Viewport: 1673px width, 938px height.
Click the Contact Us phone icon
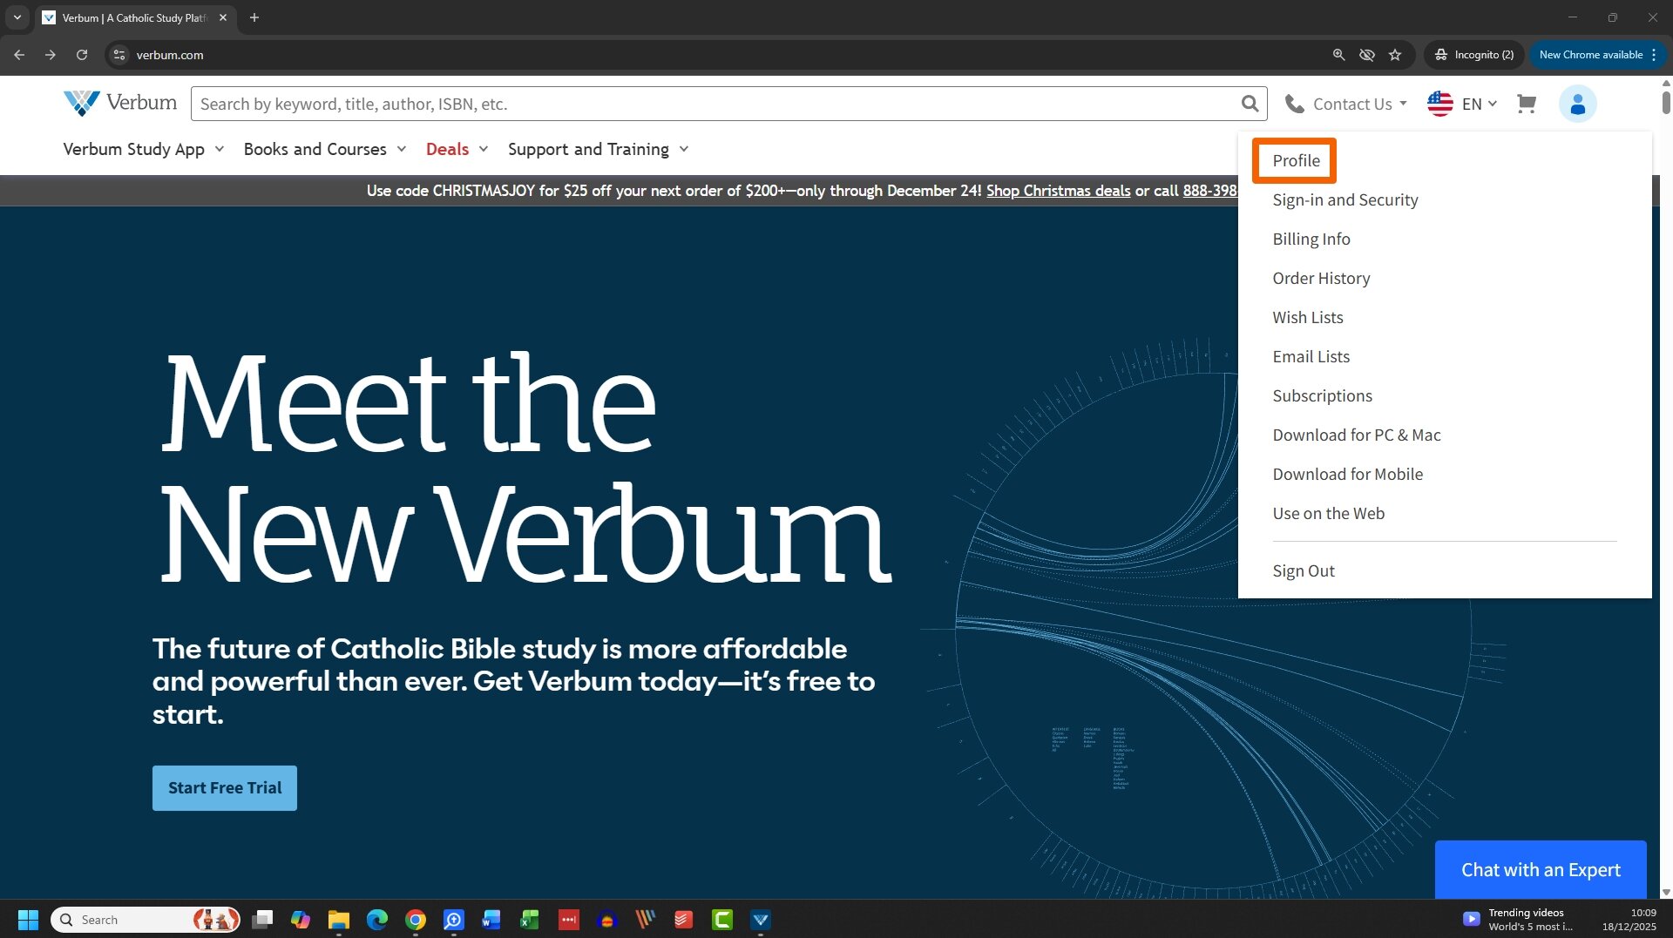tap(1295, 105)
